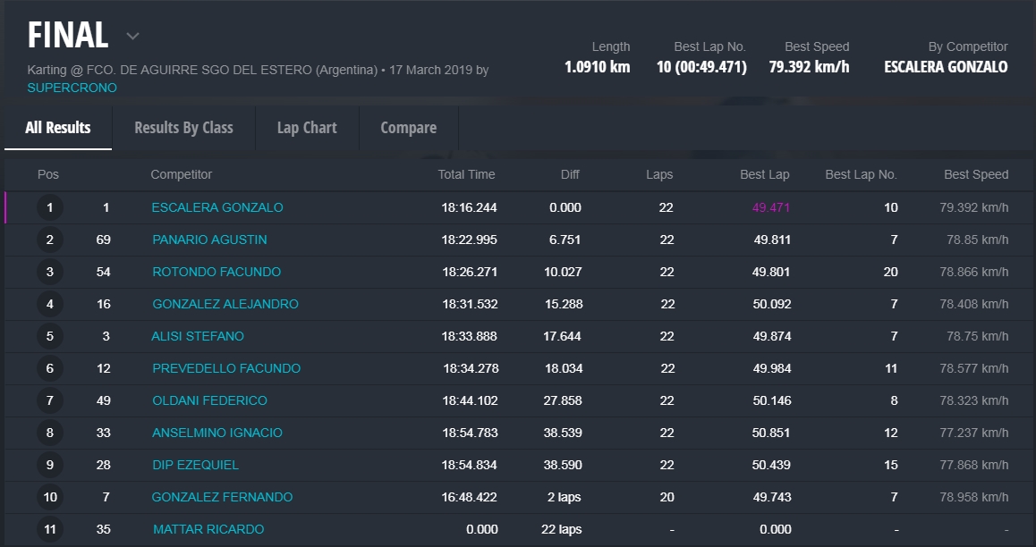This screenshot has height=547, width=1036.
Task: Open the SUPERCRONO organizer link
Action: pyautogui.click(x=72, y=88)
